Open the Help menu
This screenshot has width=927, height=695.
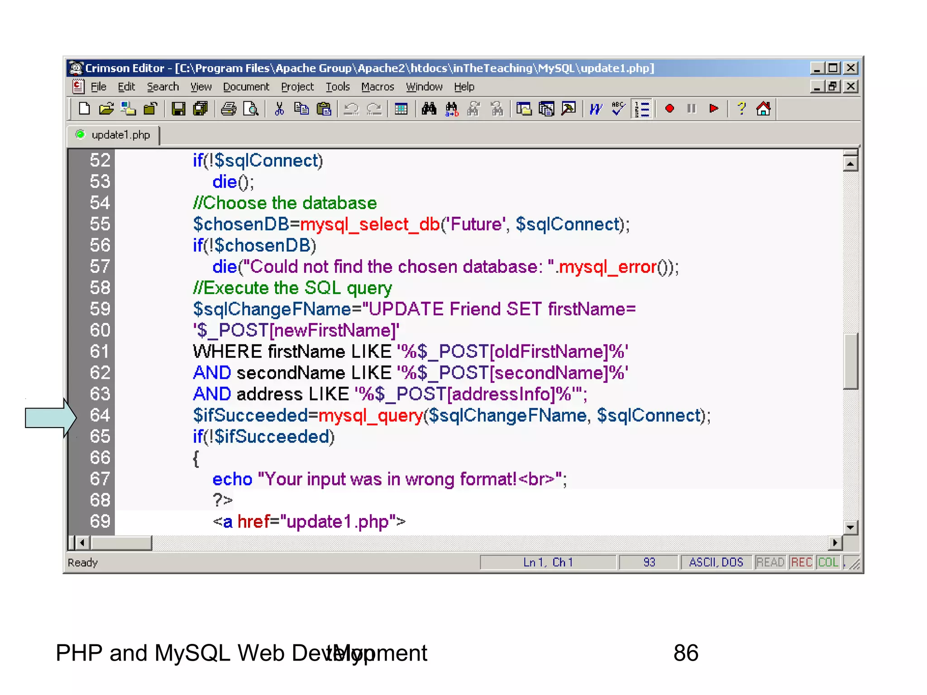[x=464, y=87]
